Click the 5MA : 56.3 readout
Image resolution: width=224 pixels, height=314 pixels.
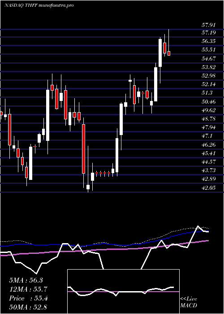click(x=26, y=280)
